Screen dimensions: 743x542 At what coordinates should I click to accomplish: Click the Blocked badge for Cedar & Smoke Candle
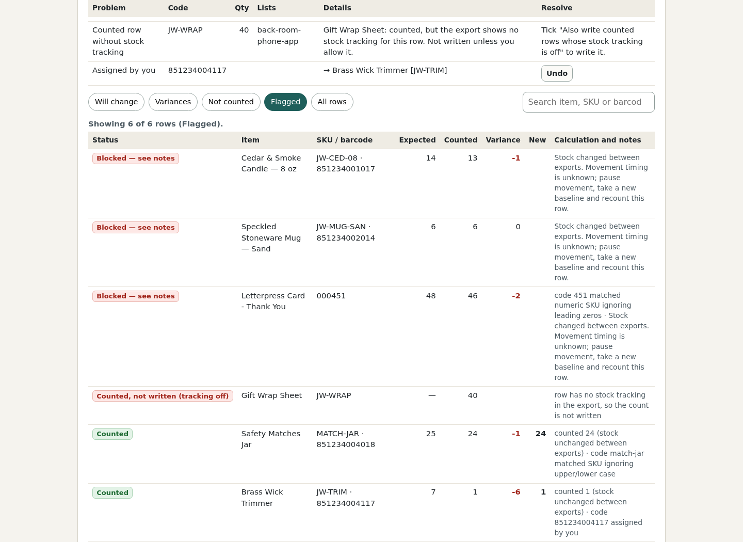136,158
